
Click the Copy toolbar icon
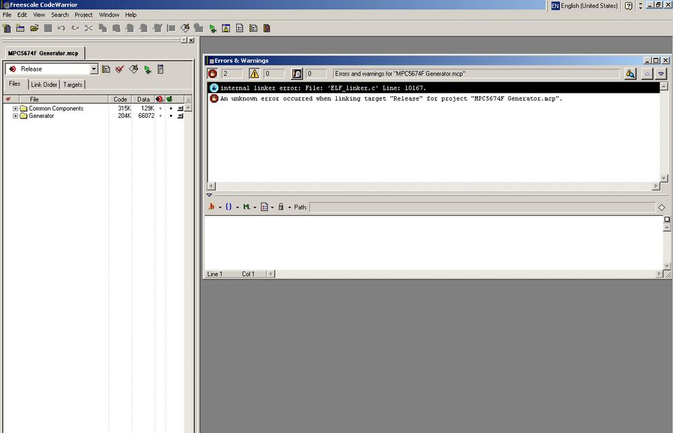102,28
